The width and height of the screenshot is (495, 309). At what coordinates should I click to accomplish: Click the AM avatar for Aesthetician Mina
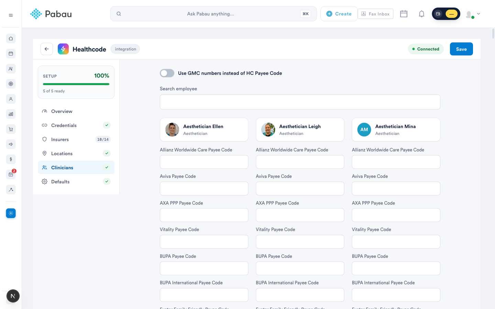364,129
